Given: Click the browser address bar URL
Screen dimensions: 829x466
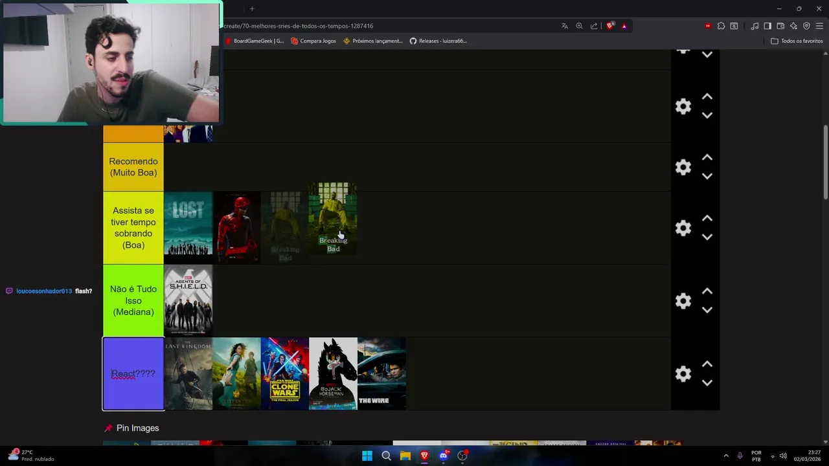Looking at the screenshot, I should tap(299, 26).
